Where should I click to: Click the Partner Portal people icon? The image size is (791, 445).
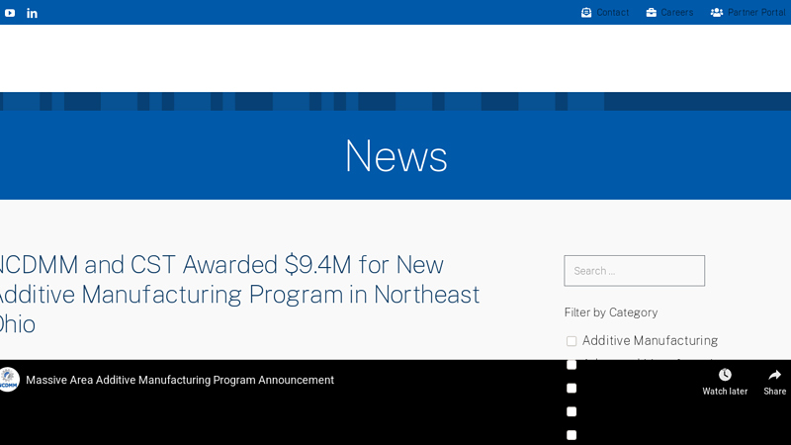pyautogui.click(x=716, y=13)
